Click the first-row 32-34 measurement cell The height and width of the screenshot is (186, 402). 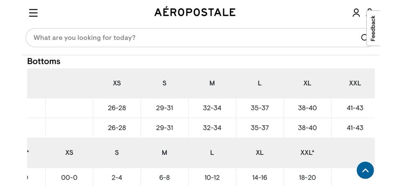(212, 108)
